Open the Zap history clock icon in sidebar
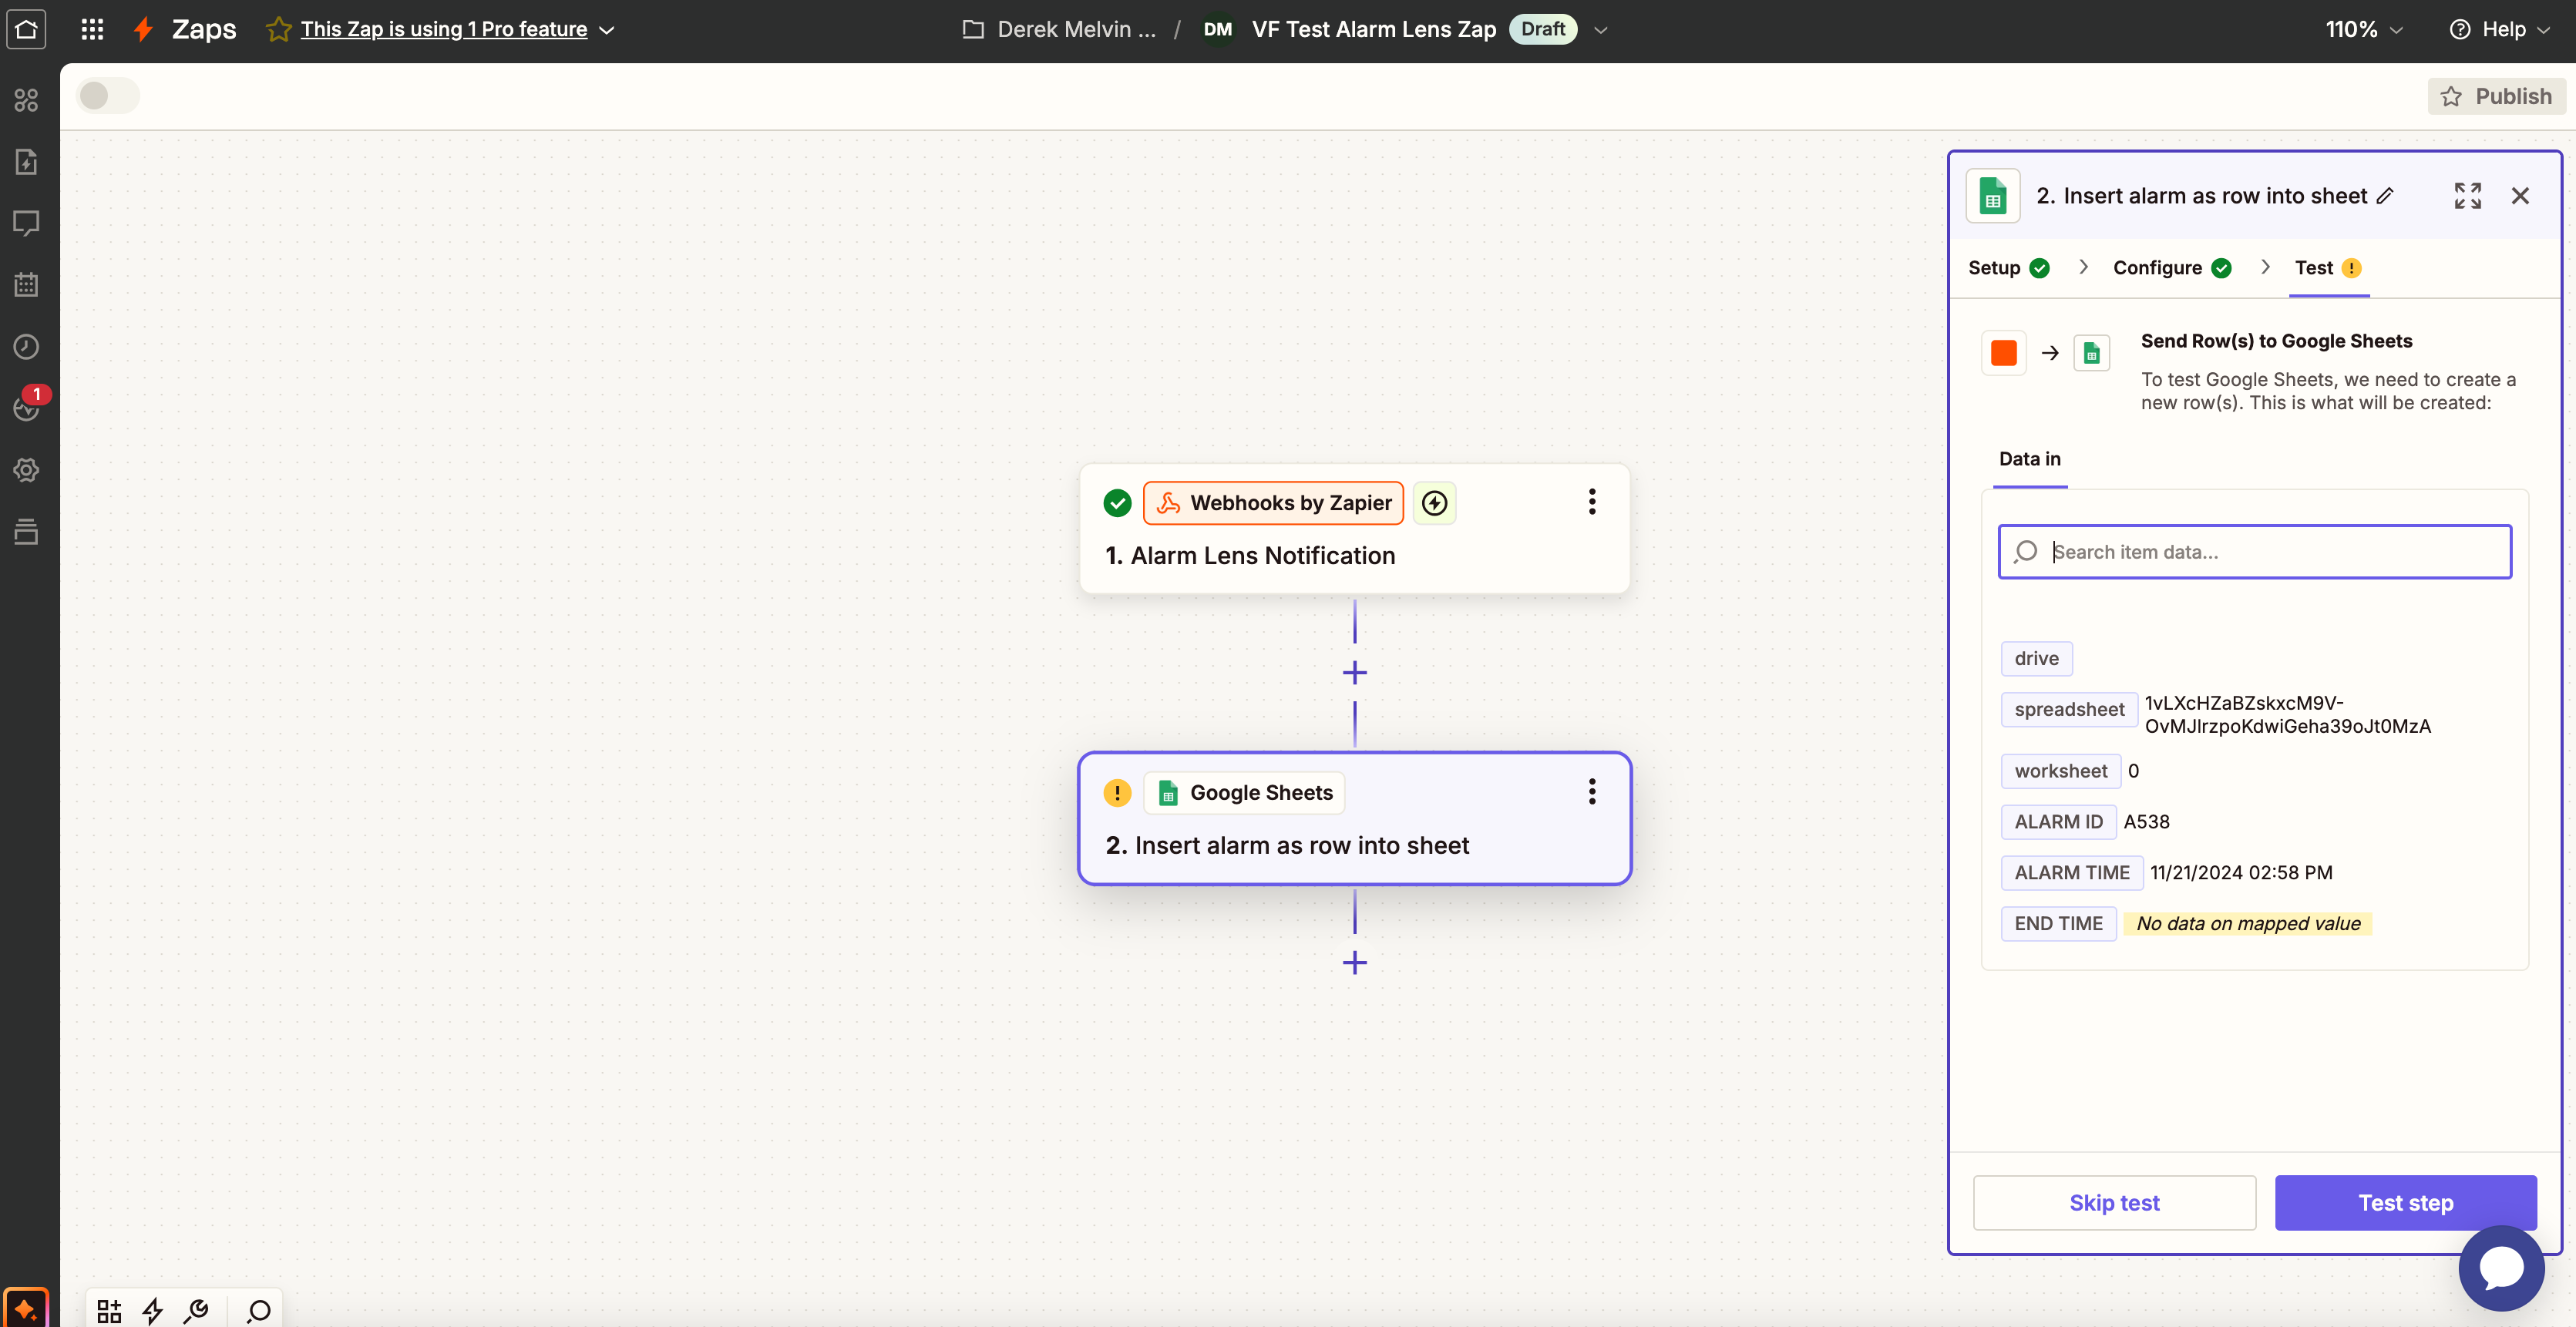The image size is (2576, 1327). point(26,347)
